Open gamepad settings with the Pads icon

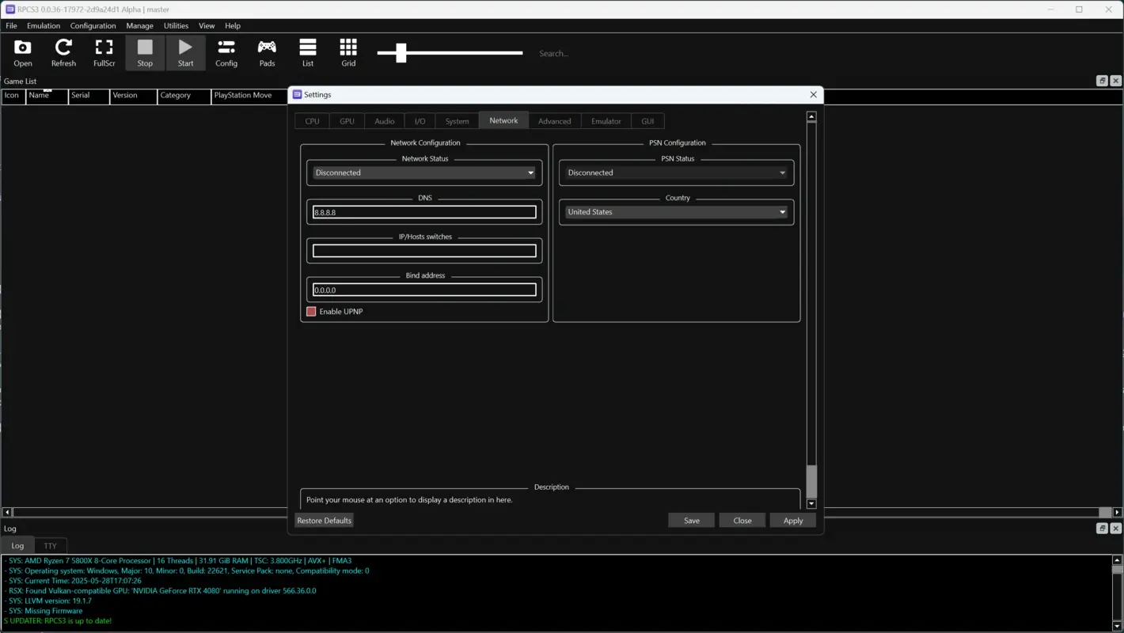pos(267,52)
